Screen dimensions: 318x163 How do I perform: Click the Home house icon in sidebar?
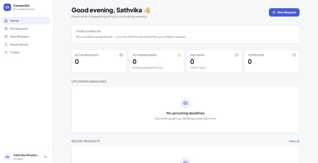tap(6, 20)
